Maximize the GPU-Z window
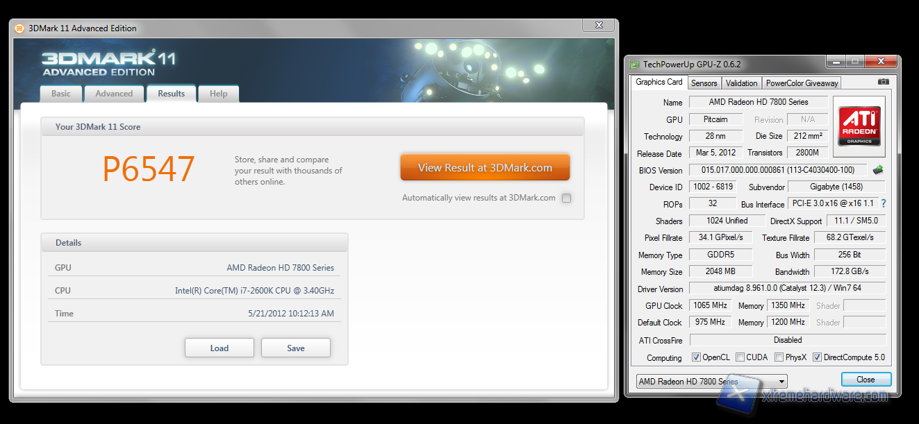Screen dimensions: 919x424 [854, 62]
